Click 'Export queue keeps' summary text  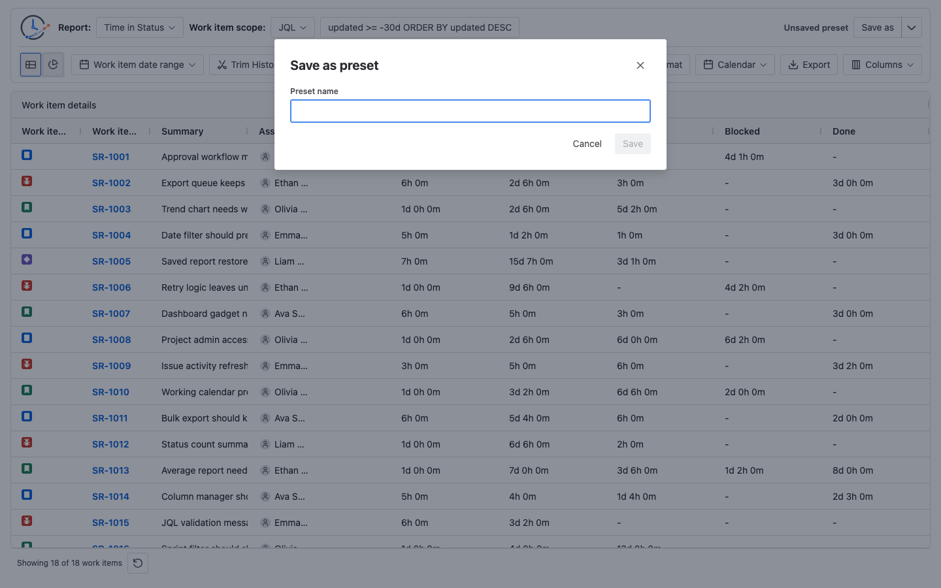(203, 183)
